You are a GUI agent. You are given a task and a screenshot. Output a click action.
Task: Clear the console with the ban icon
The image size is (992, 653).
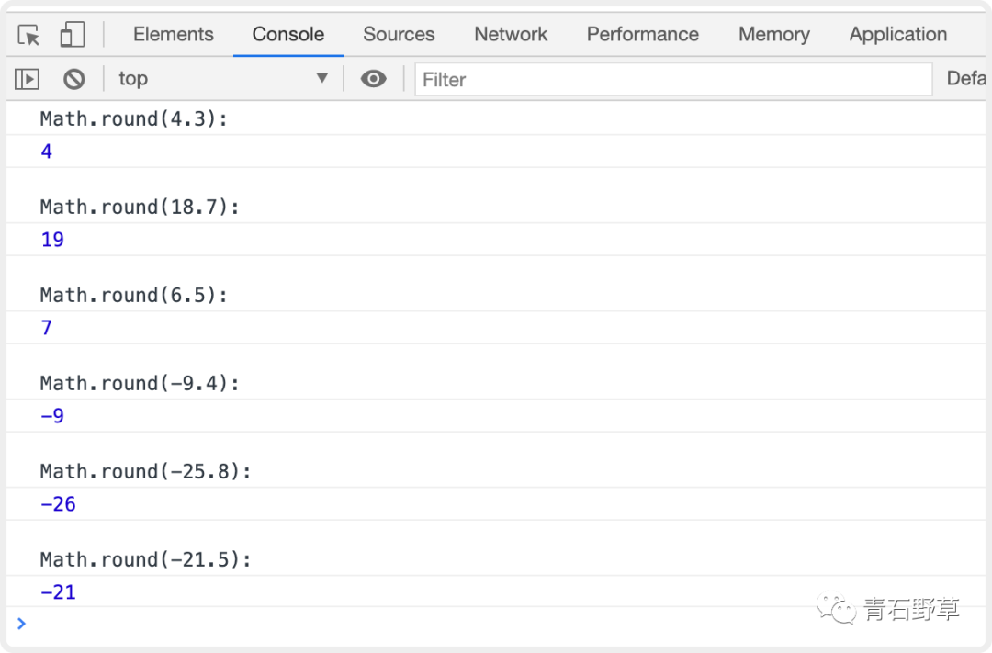pos(74,79)
